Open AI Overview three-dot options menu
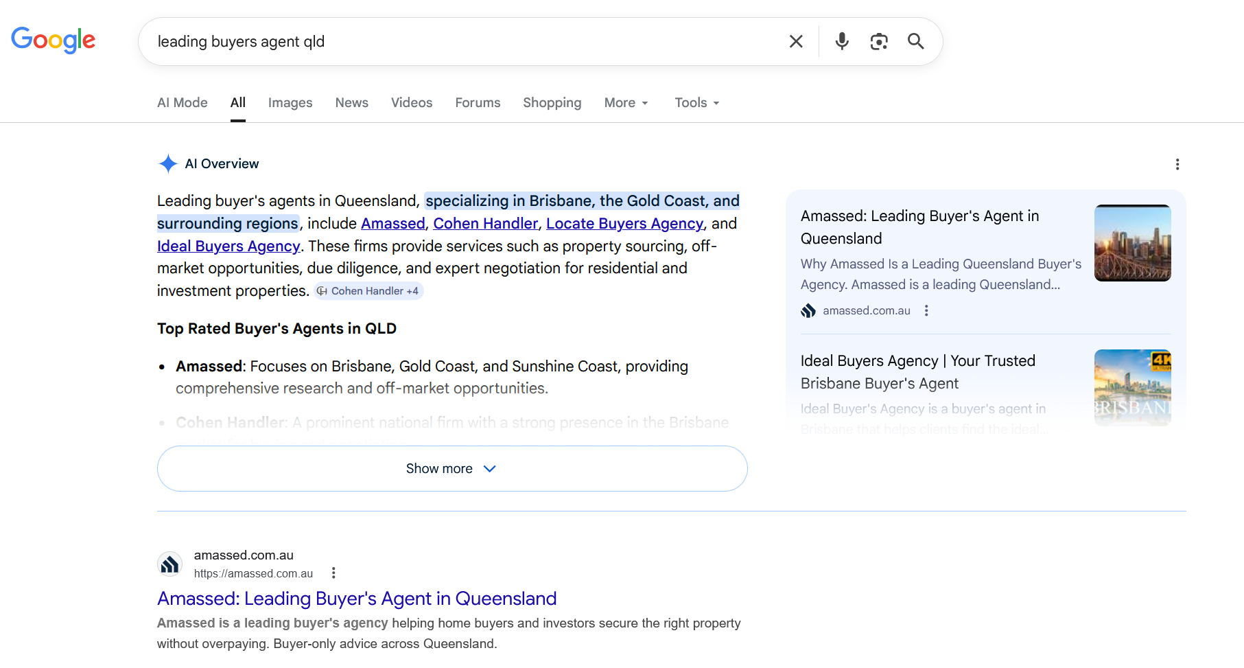 pyautogui.click(x=1177, y=164)
